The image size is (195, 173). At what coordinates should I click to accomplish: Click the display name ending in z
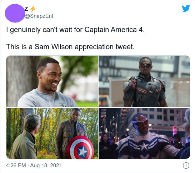[x=26, y=9]
